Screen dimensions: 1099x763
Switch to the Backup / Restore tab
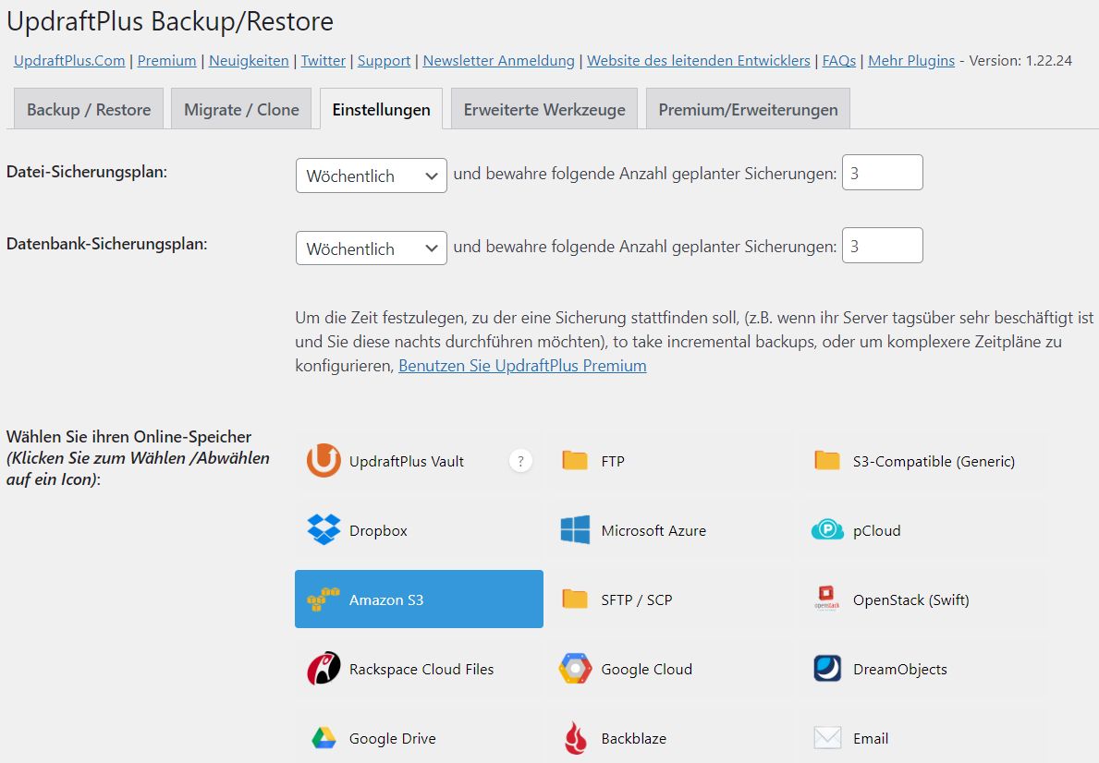tap(89, 109)
